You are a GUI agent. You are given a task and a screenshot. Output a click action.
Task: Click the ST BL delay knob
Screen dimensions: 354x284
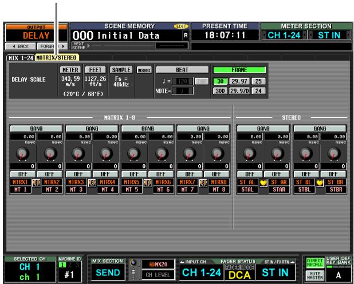point(306,153)
